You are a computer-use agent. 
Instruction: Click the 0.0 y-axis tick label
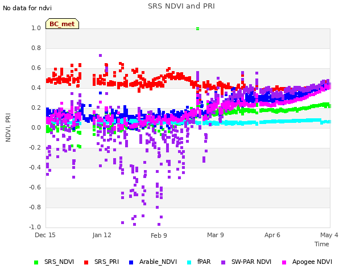coord(36,127)
